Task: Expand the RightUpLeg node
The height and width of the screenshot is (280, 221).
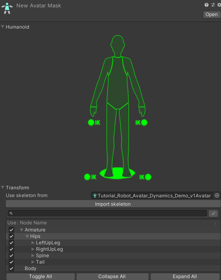Action: [x=33, y=249]
